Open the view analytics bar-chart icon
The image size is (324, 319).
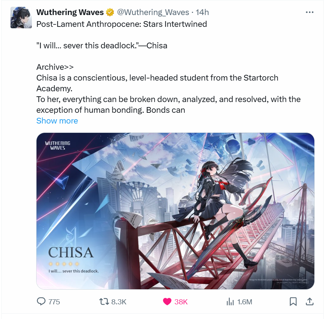click(230, 302)
